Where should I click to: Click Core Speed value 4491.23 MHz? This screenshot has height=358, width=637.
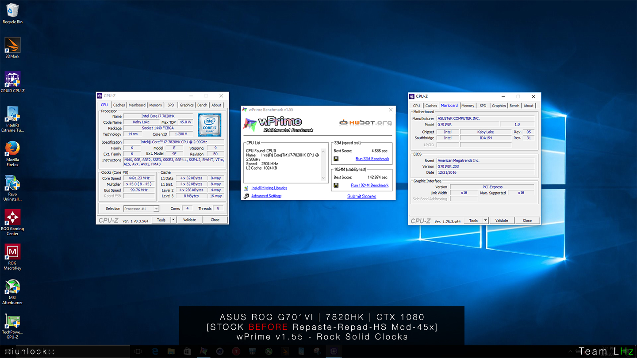click(139, 178)
